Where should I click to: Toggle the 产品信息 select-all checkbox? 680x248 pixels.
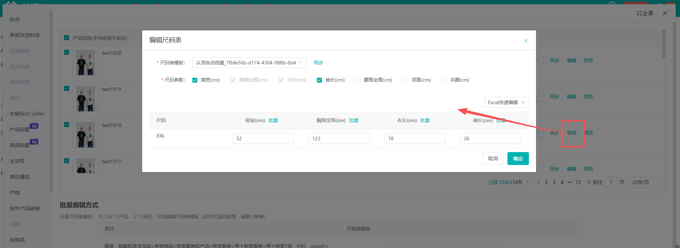[67, 38]
